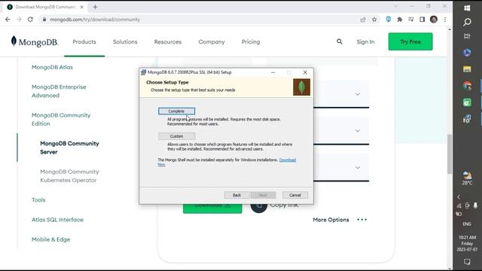Open the green app icon in taskbar
The height and width of the screenshot is (271, 482).
point(467,102)
